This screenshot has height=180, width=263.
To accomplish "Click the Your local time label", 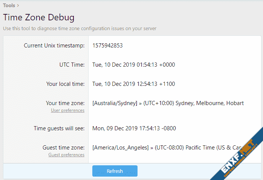I will point(65,84).
